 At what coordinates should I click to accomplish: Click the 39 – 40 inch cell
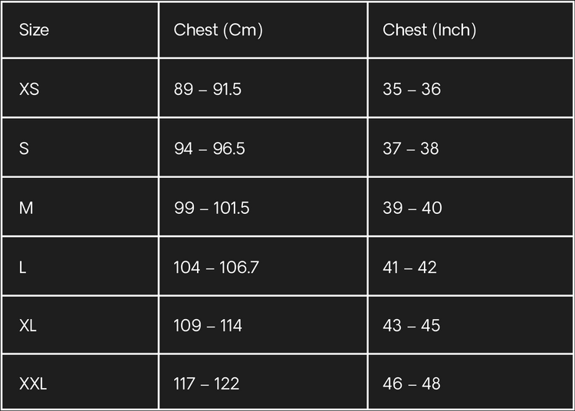tap(412, 208)
